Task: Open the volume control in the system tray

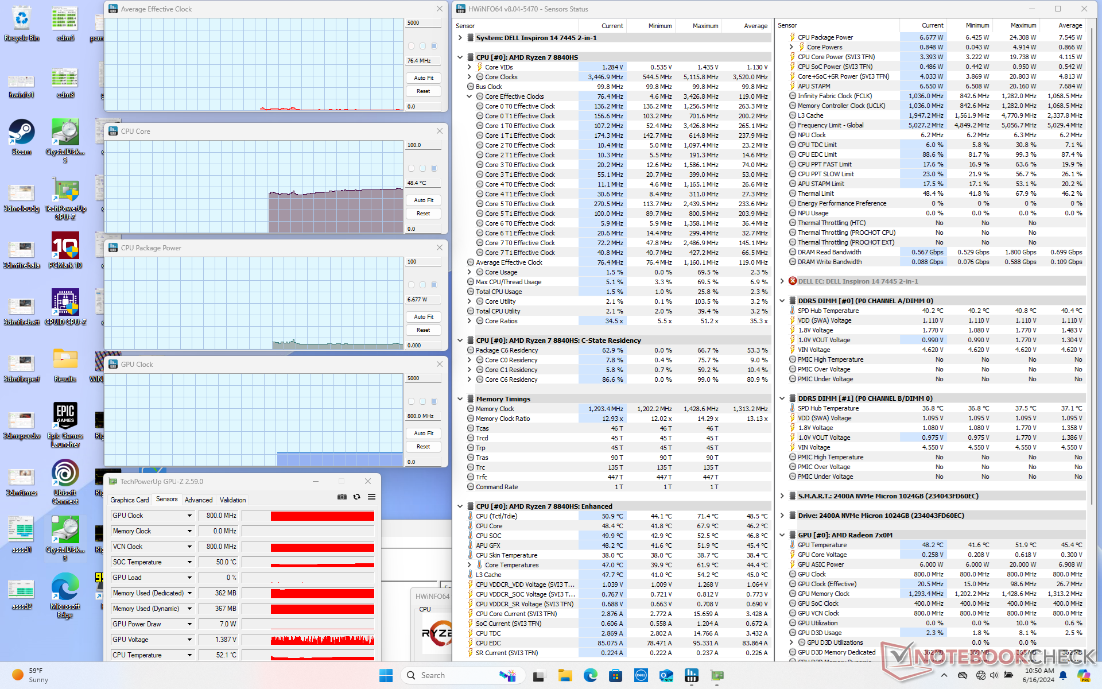Action: pos(994,675)
